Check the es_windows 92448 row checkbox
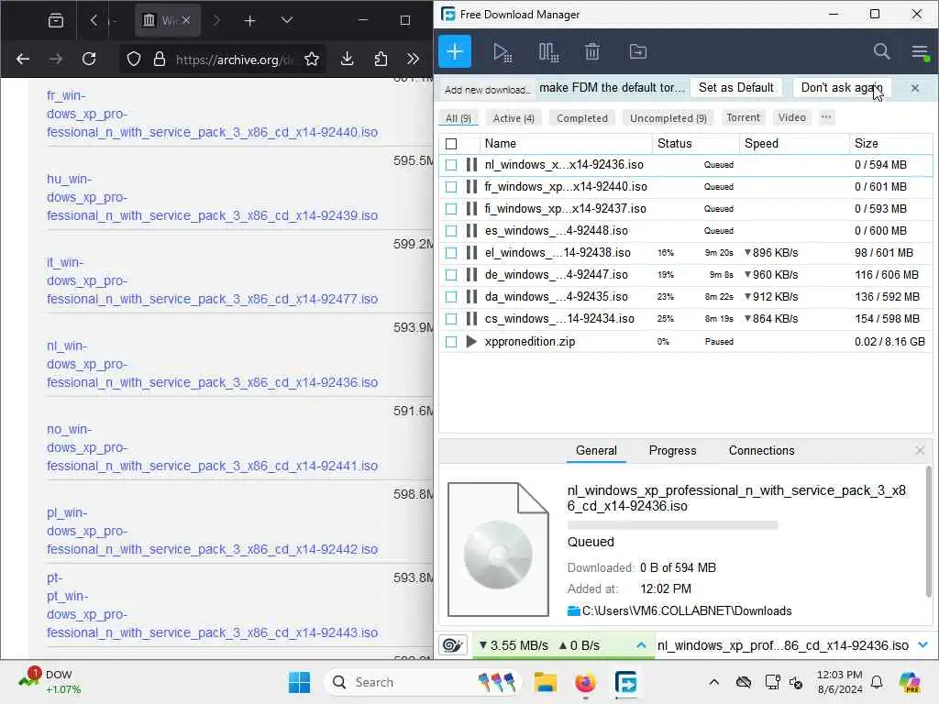939x704 pixels. pos(451,230)
